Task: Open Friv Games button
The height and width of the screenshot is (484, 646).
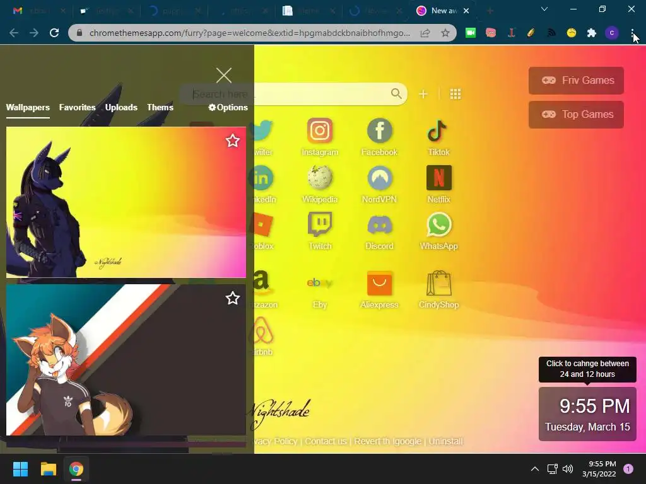Action: tap(576, 80)
